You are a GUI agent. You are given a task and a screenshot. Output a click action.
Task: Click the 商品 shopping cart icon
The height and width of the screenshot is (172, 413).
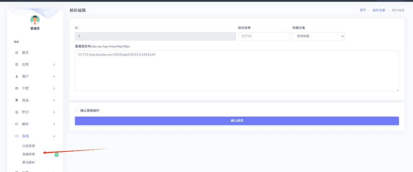pyautogui.click(x=16, y=100)
